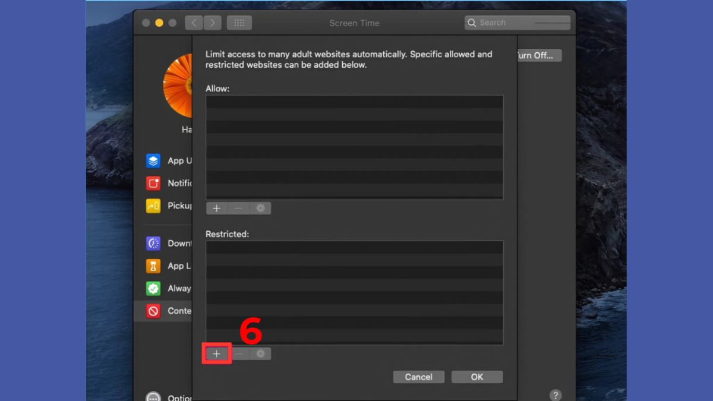Open Notifications sidebar icon
The width and height of the screenshot is (713, 401).
153,183
